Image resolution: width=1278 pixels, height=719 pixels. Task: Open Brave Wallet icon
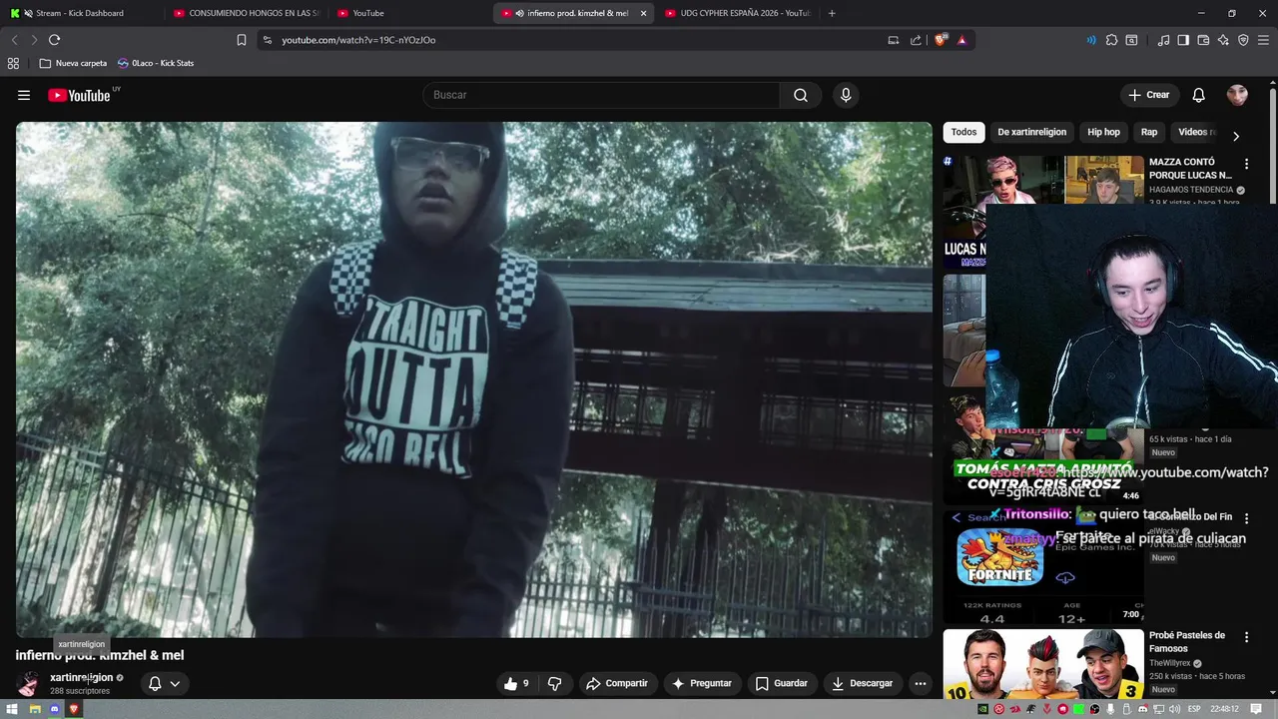point(1203,40)
